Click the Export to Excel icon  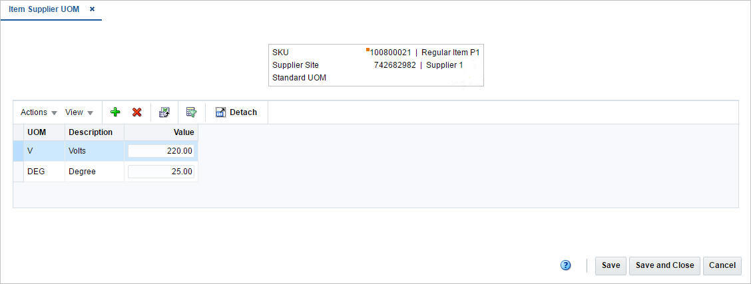[164, 112]
